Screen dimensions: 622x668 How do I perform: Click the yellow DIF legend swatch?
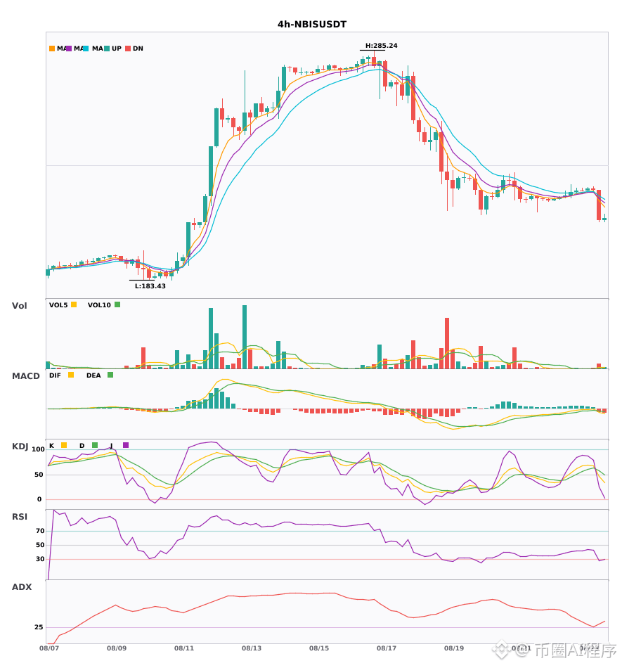71,375
